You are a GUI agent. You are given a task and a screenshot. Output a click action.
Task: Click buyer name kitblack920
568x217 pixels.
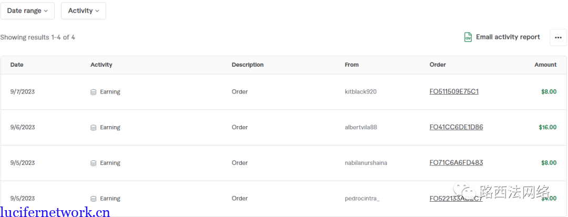(361, 92)
